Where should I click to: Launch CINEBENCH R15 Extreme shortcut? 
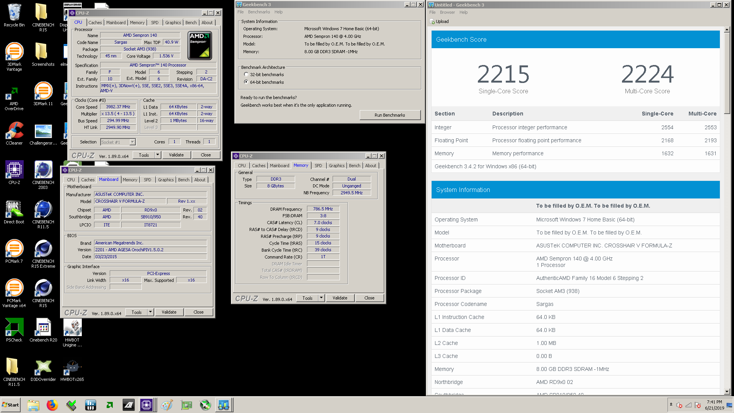[43, 254]
